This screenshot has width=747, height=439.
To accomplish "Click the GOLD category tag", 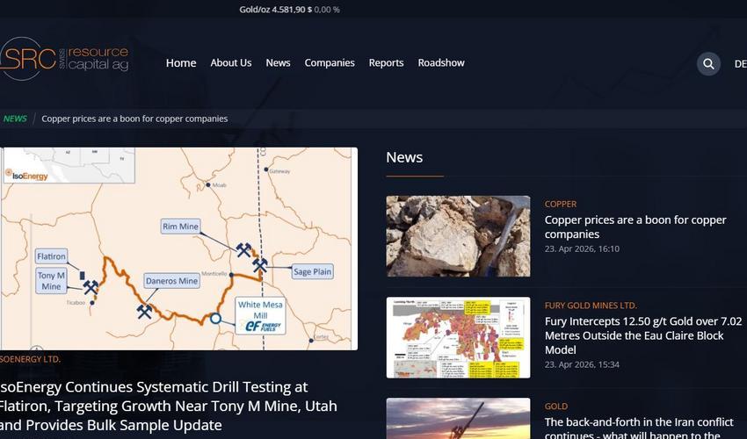I will [556, 407].
